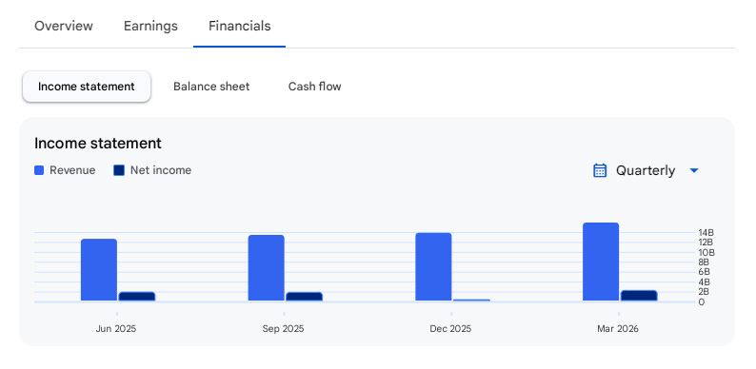Switch to the Overview tab

pos(64,26)
